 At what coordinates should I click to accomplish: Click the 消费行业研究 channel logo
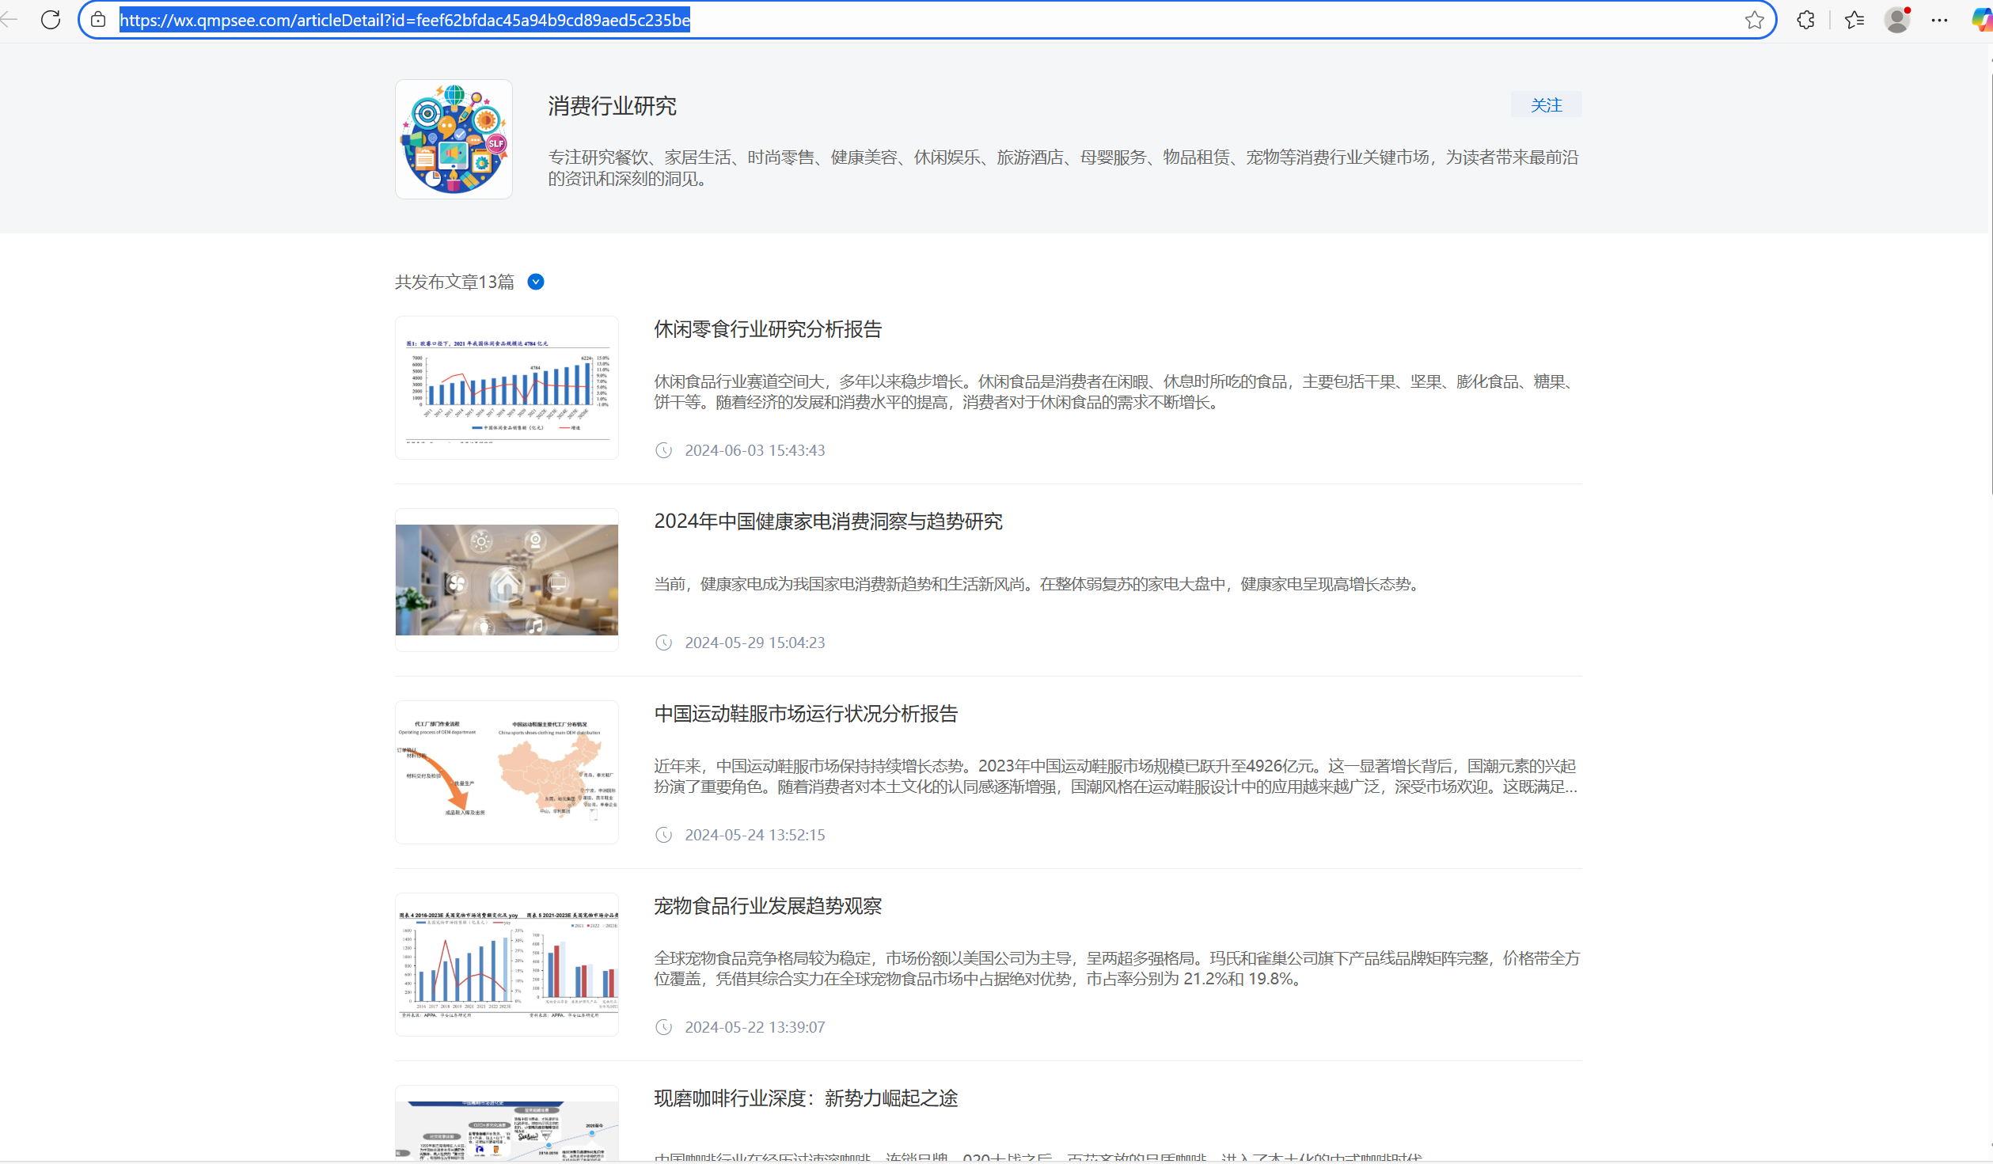click(x=454, y=139)
